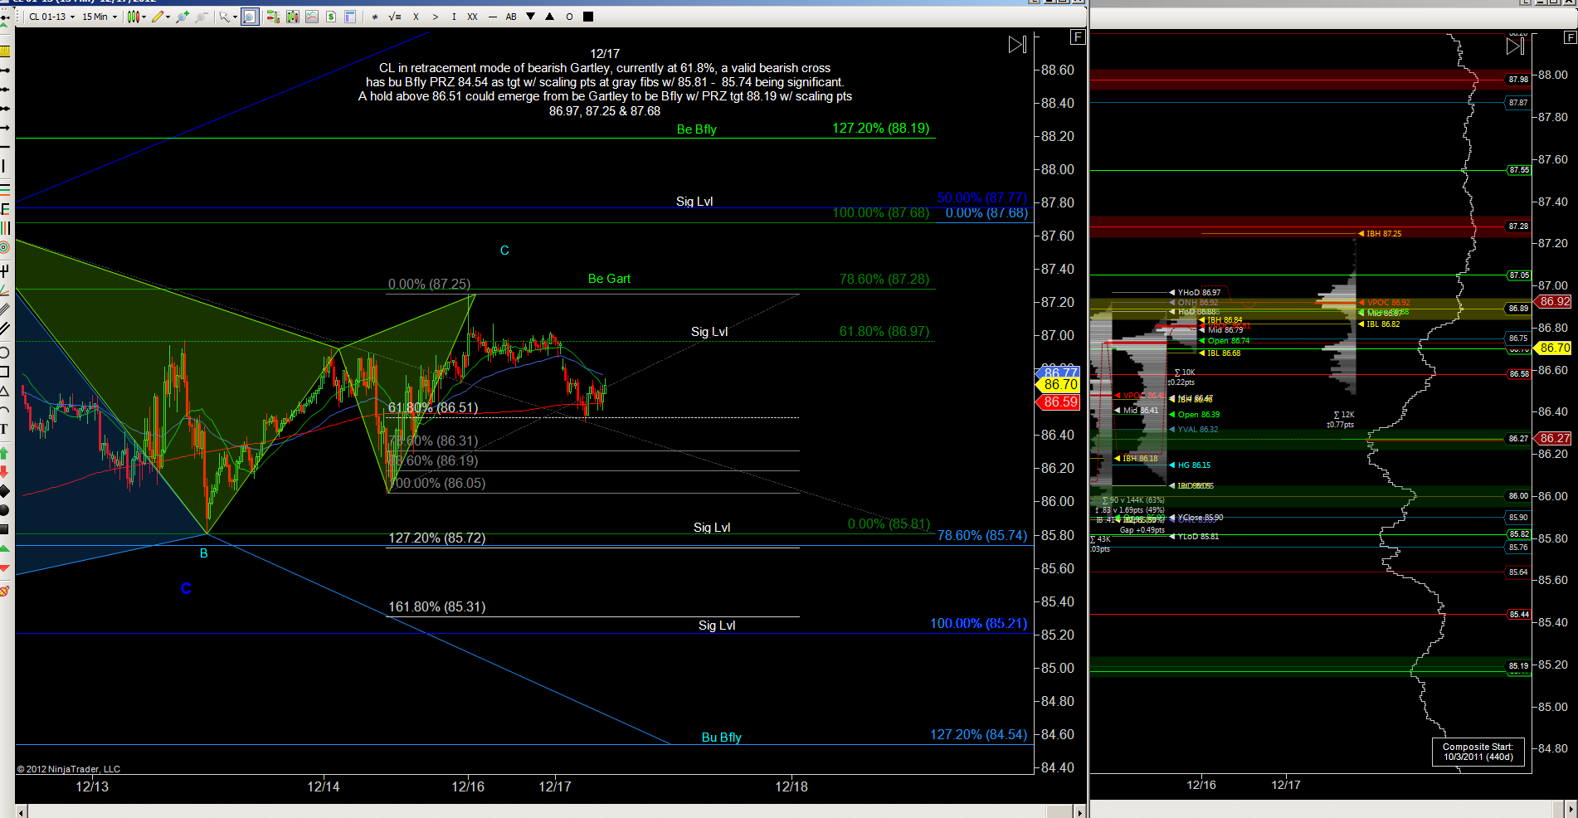
Task: Click the AB toolbar item
Action: [x=511, y=17]
